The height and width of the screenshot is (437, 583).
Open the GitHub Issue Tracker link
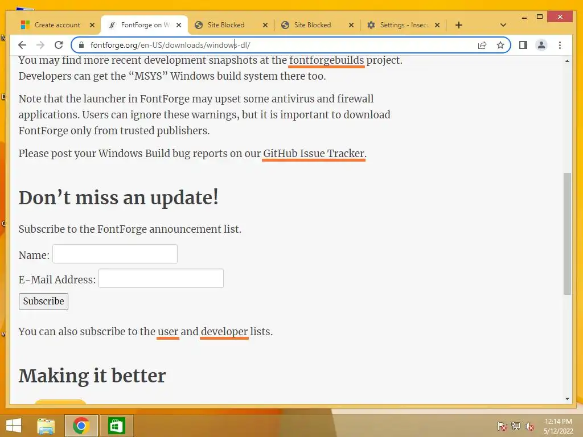pos(314,154)
